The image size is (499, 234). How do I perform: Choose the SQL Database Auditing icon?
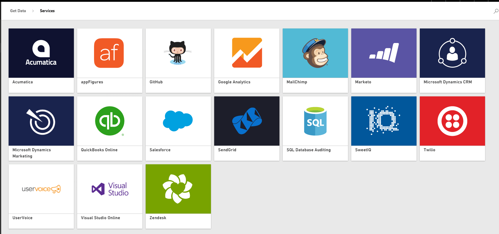315,121
